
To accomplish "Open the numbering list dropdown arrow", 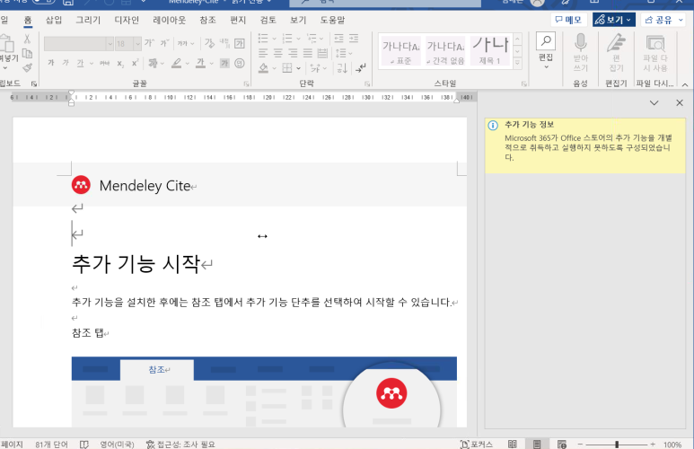I will pyautogui.click(x=298, y=39).
